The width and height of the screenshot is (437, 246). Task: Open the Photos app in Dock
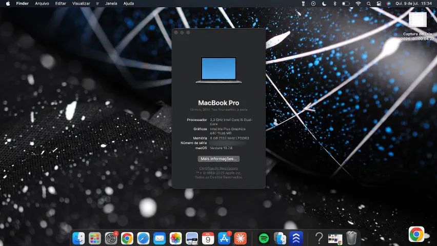(175, 238)
